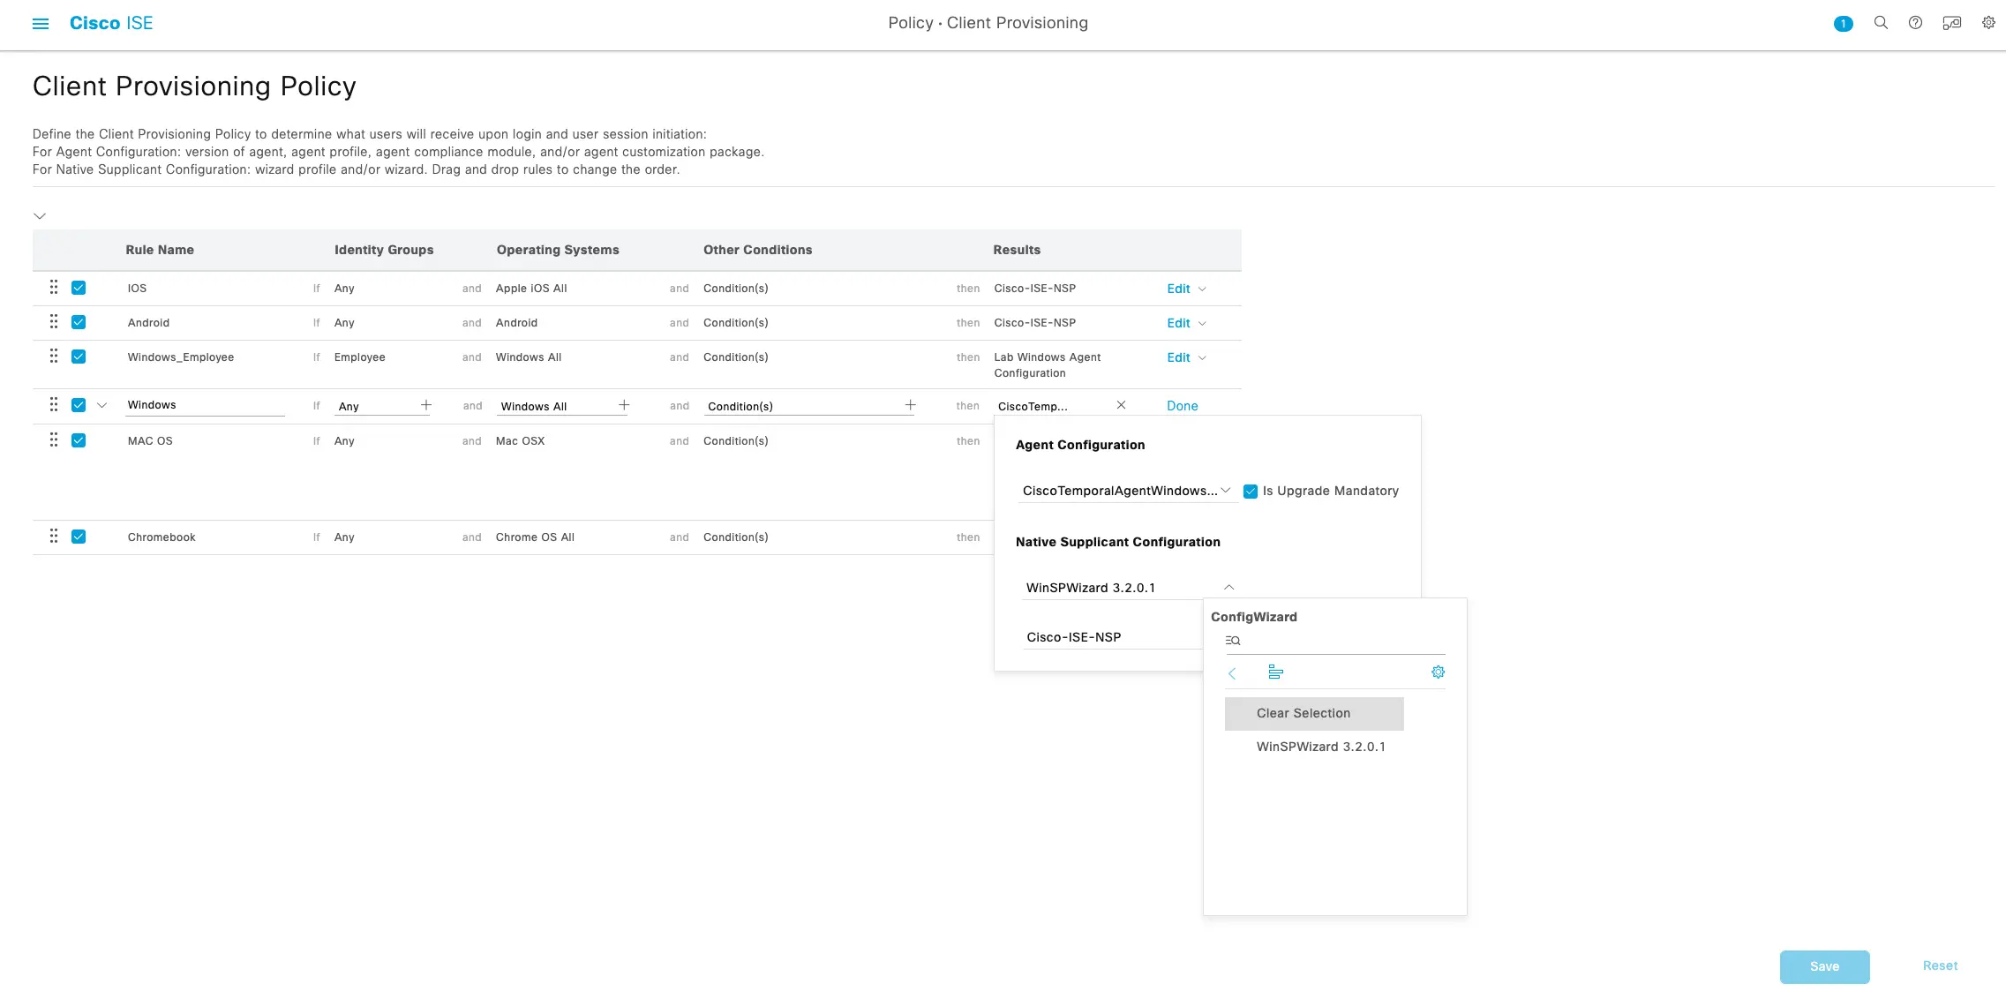Click the Other Conditions column header
The image size is (2006, 999).
(x=757, y=250)
